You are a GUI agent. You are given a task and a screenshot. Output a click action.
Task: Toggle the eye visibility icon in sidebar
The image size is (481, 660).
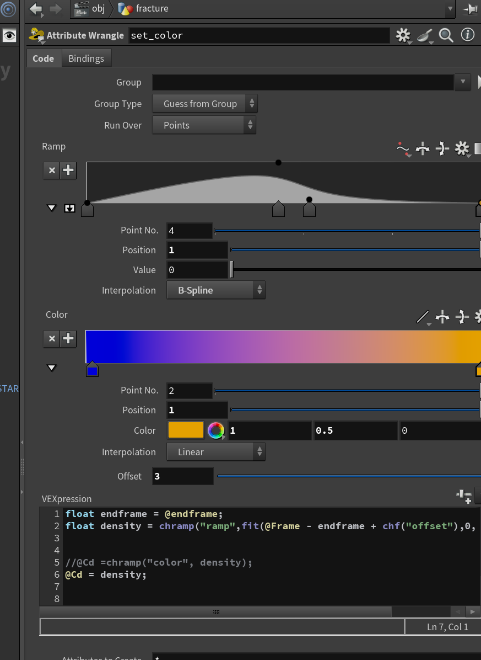click(9, 35)
